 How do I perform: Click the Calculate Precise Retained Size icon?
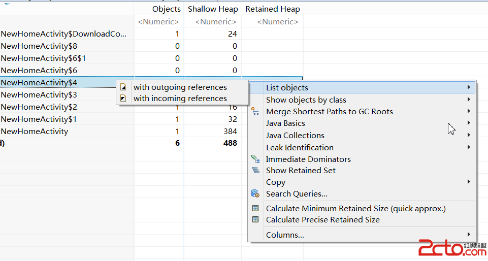tap(255, 220)
